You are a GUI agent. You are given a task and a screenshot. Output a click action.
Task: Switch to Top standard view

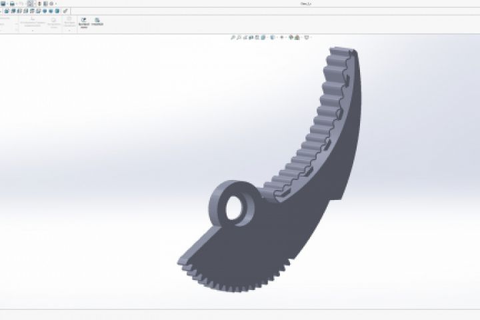(x=32, y=11)
